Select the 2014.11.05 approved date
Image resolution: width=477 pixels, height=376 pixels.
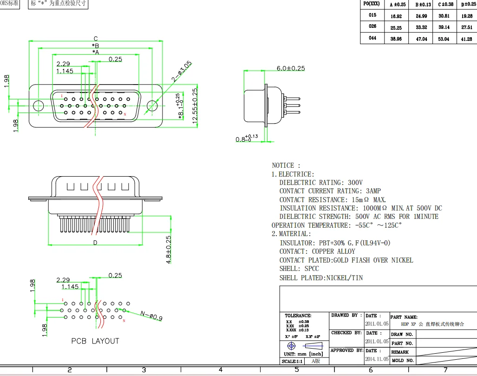(377, 359)
